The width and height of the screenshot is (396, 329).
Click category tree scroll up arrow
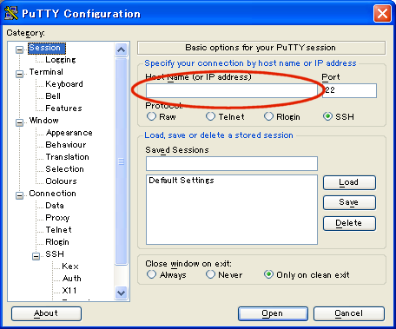(122, 49)
